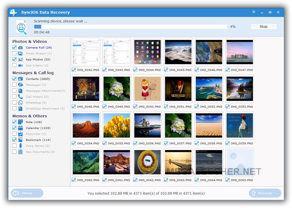Image resolution: width=292 pixels, height=208 pixels.
Task: Click the App Documents clipboard icon
Action: [21, 152]
